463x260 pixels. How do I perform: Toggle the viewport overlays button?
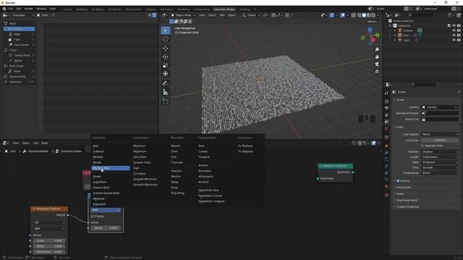pos(343,15)
